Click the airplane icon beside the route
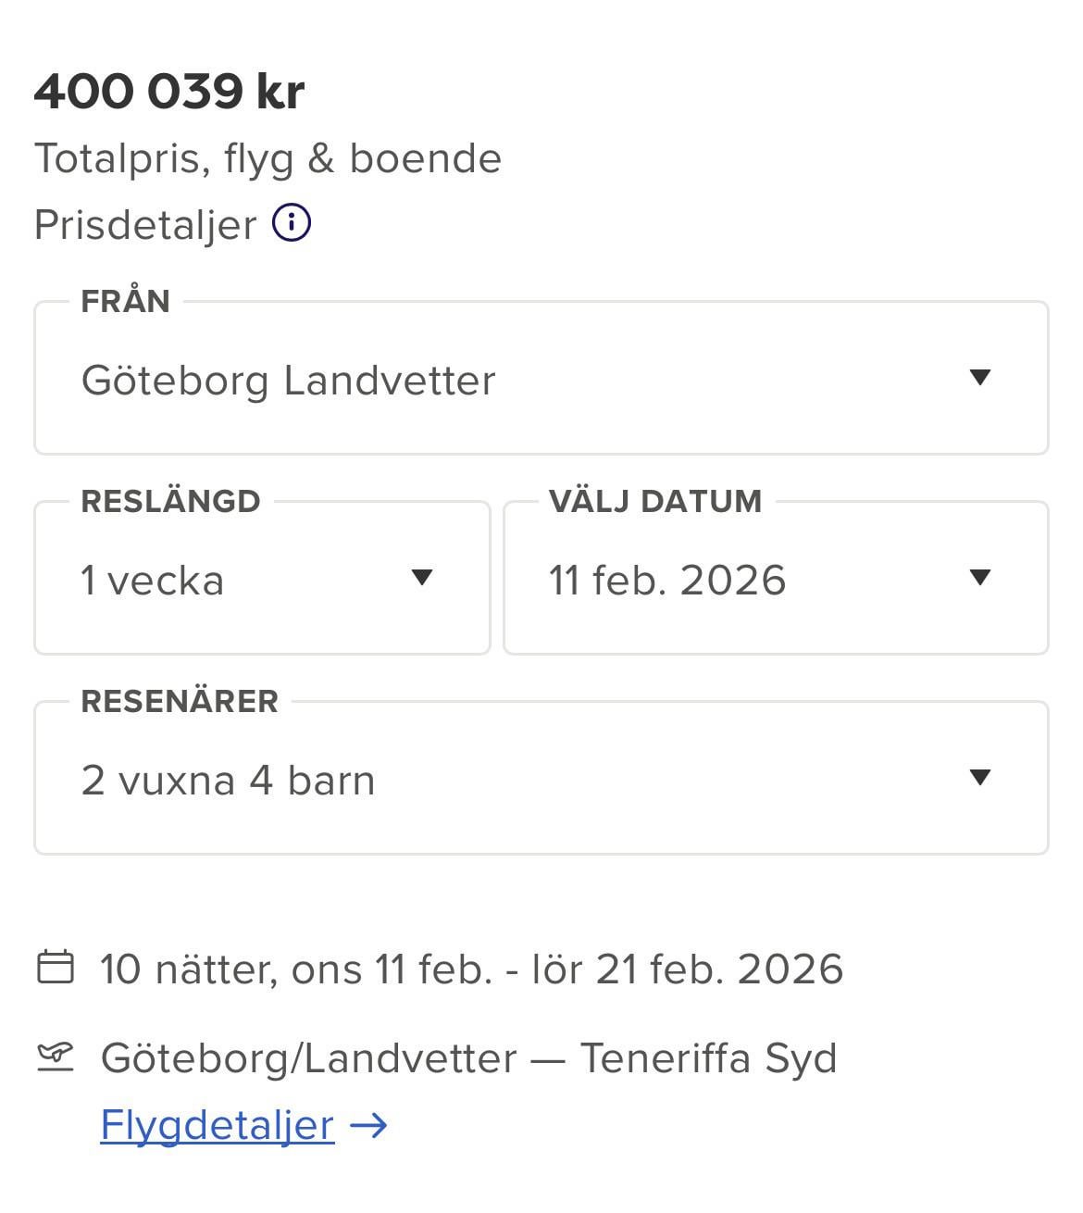This screenshot has width=1083, height=1213. (x=56, y=1056)
